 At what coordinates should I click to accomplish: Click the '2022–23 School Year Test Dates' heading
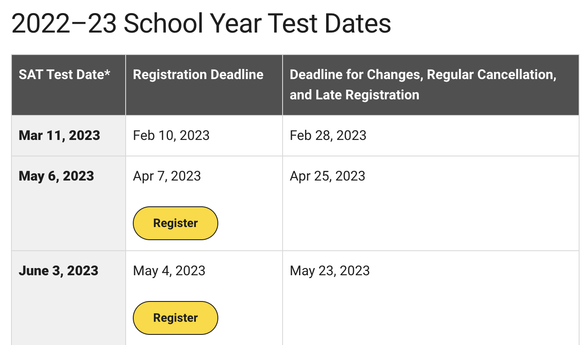tap(201, 24)
